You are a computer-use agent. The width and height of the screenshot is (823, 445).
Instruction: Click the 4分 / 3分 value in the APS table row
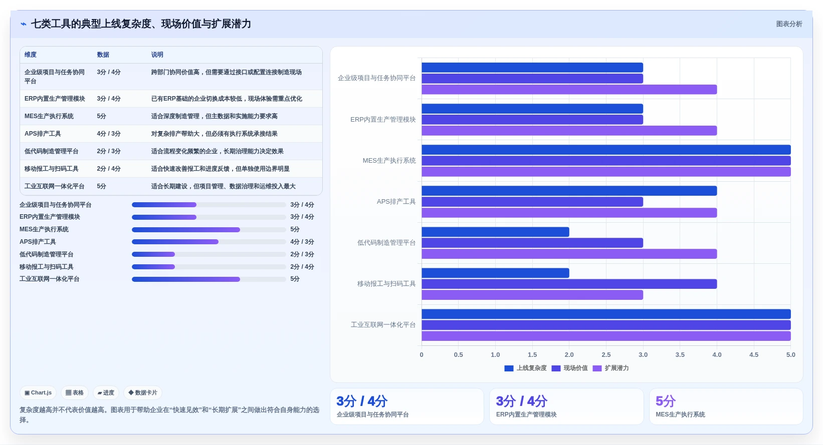109,134
